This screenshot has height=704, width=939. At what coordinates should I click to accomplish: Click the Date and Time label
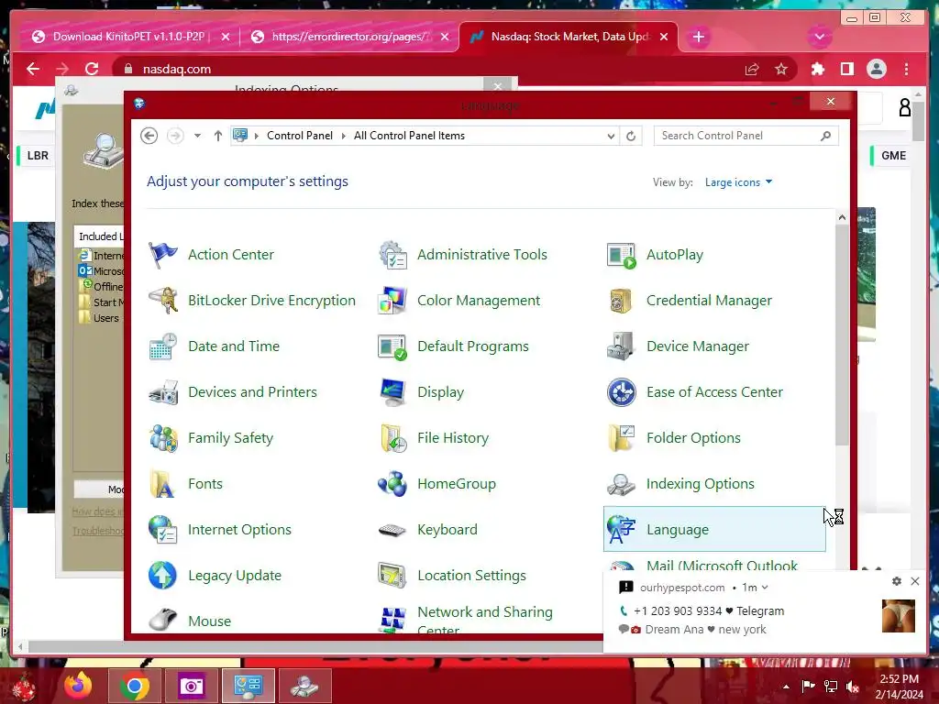(234, 346)
